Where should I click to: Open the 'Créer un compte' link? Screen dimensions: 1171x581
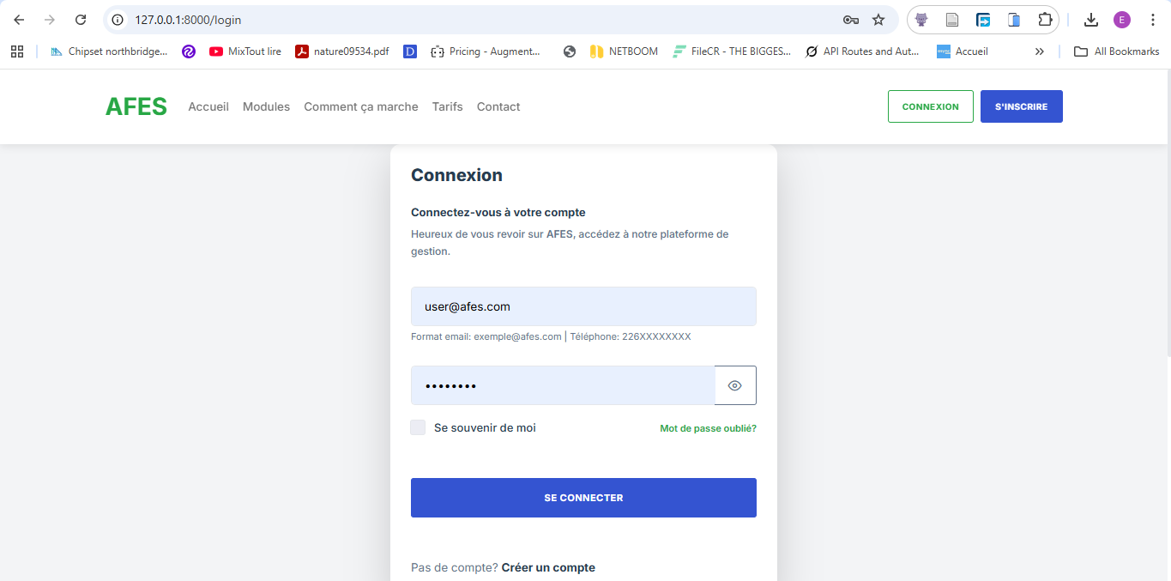(x=548, y=567)
